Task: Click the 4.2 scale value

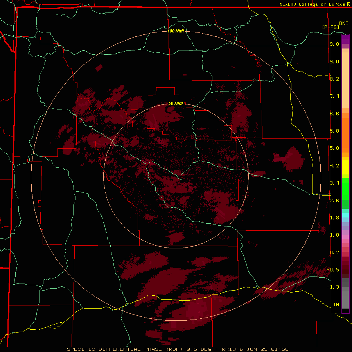Action: 334,166
